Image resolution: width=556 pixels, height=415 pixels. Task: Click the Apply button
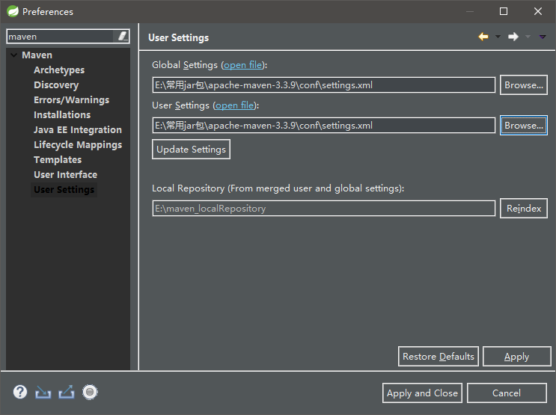pos(516,356)
